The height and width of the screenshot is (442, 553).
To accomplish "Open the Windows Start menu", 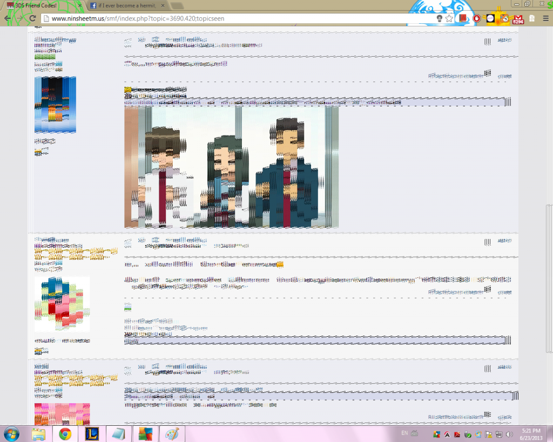I will click(x=11, y=434).
